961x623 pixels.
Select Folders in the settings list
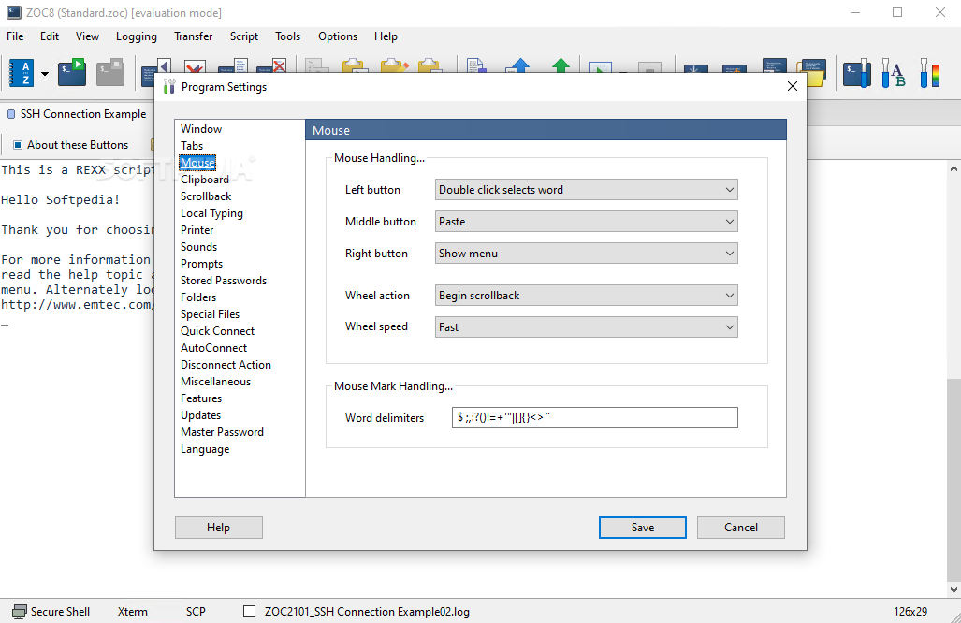[198, 297]
